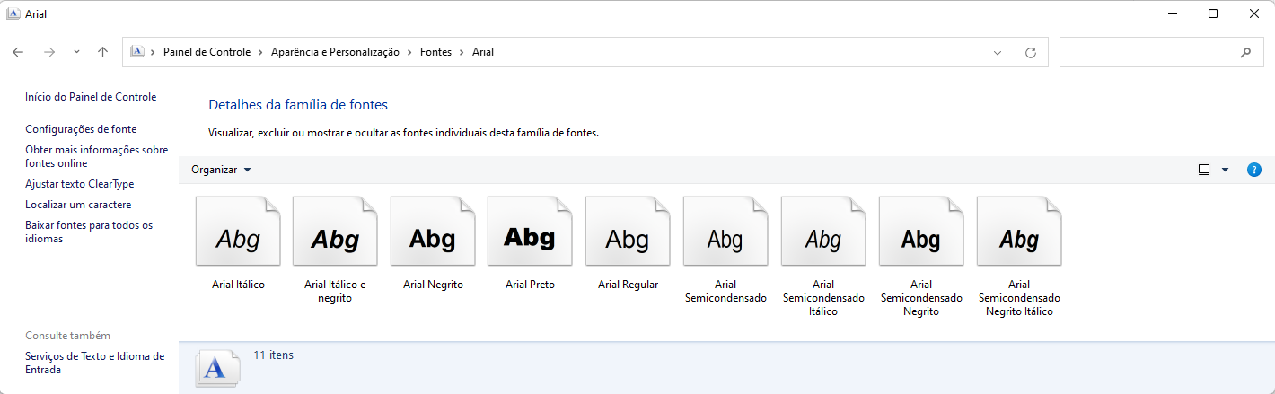Screen dimensions: 1275x394
Task: Click the search magnifier icon
Action: pos(1245,52)
